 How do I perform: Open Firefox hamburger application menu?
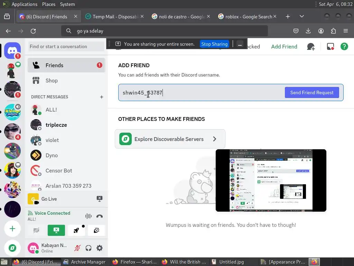346,31
